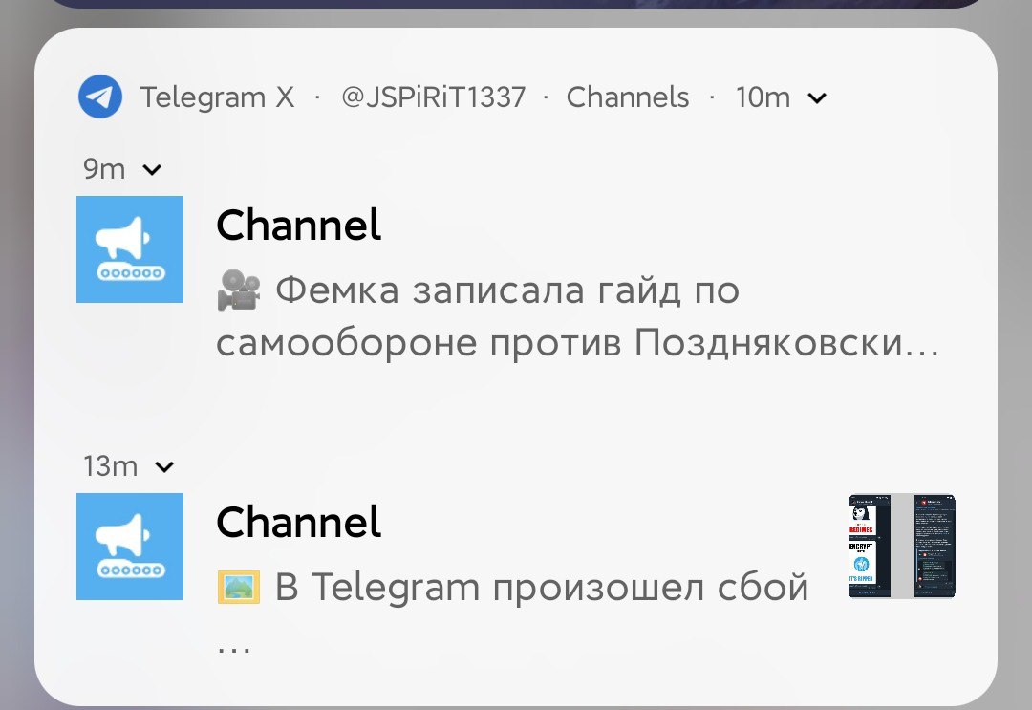Tap the picture emoji in second notification
The image size is (1032, 710).
point(238,587)
